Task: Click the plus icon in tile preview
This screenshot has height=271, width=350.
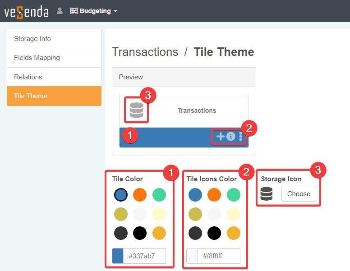Action: tap(220, 137)
